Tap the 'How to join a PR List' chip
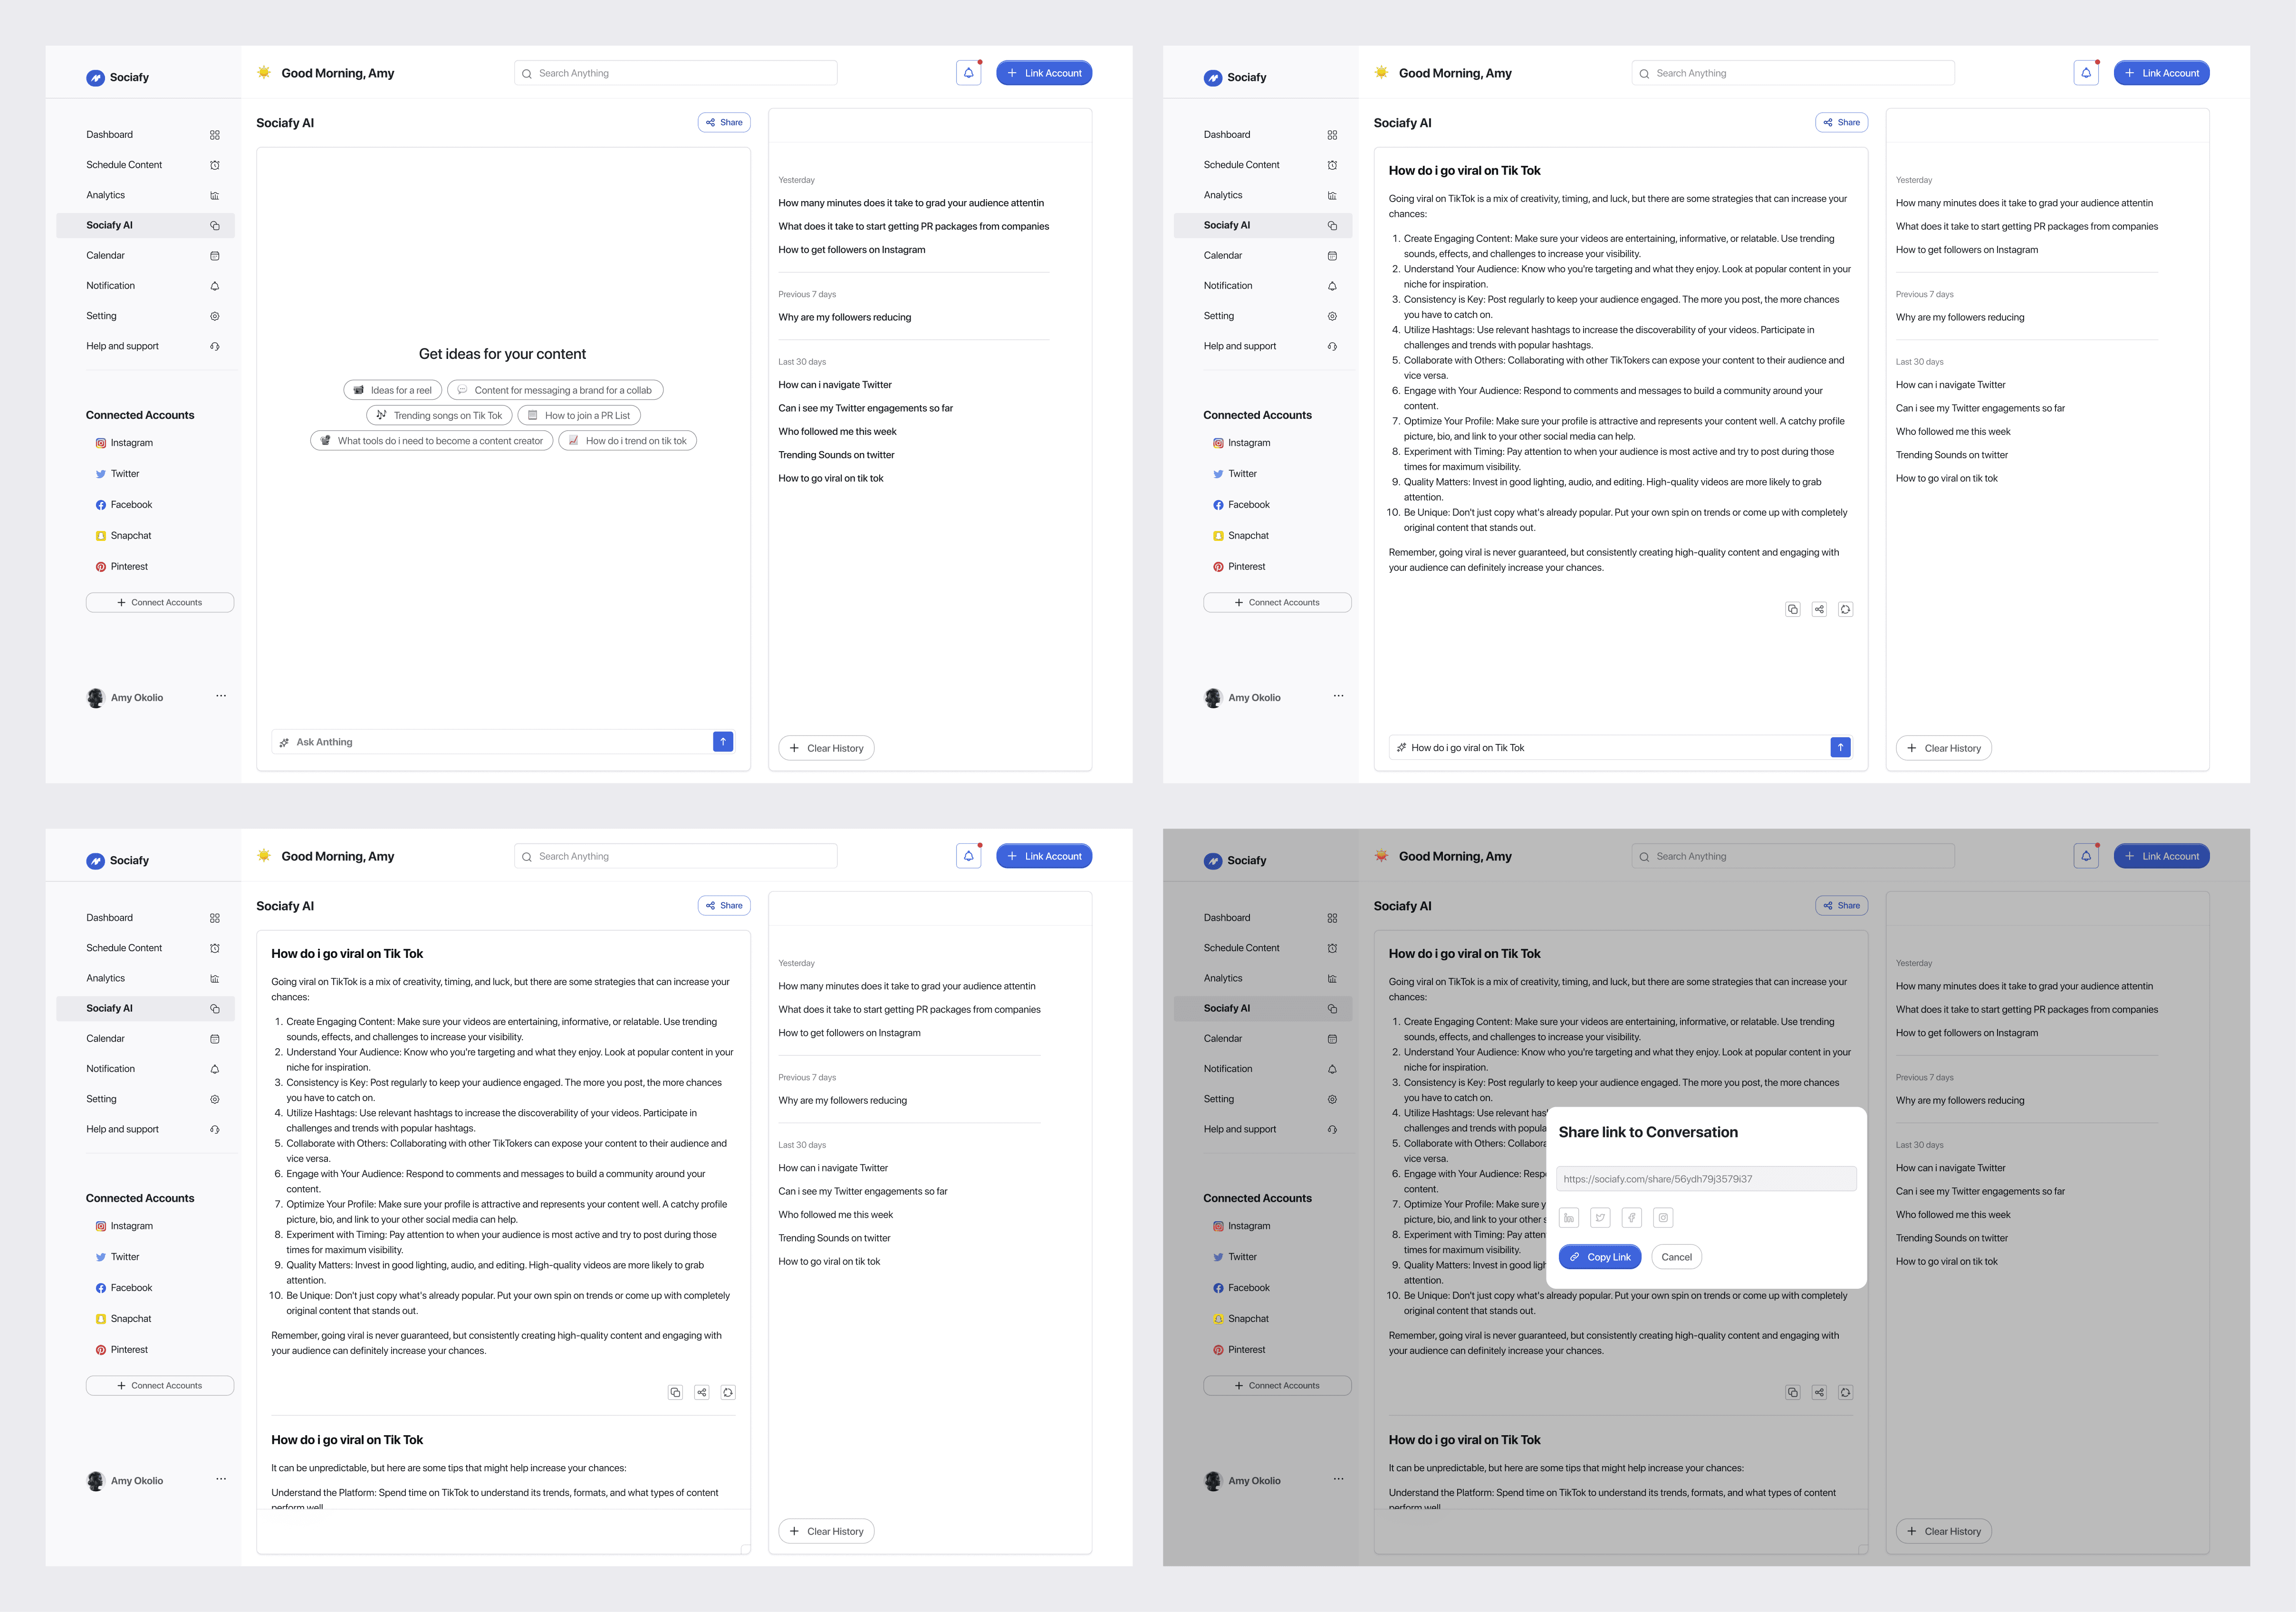 point(579,415)
